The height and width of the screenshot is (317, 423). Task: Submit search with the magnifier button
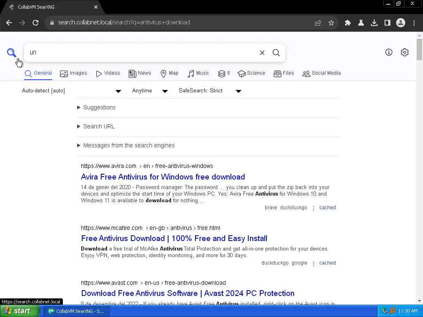[x=276, y=52]
